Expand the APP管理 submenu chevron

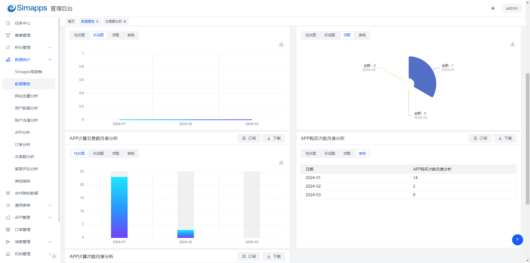point(50,217)
